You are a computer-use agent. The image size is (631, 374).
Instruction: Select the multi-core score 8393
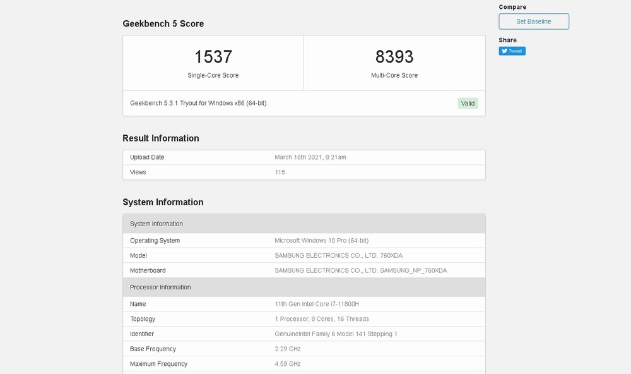coord(394,56)
